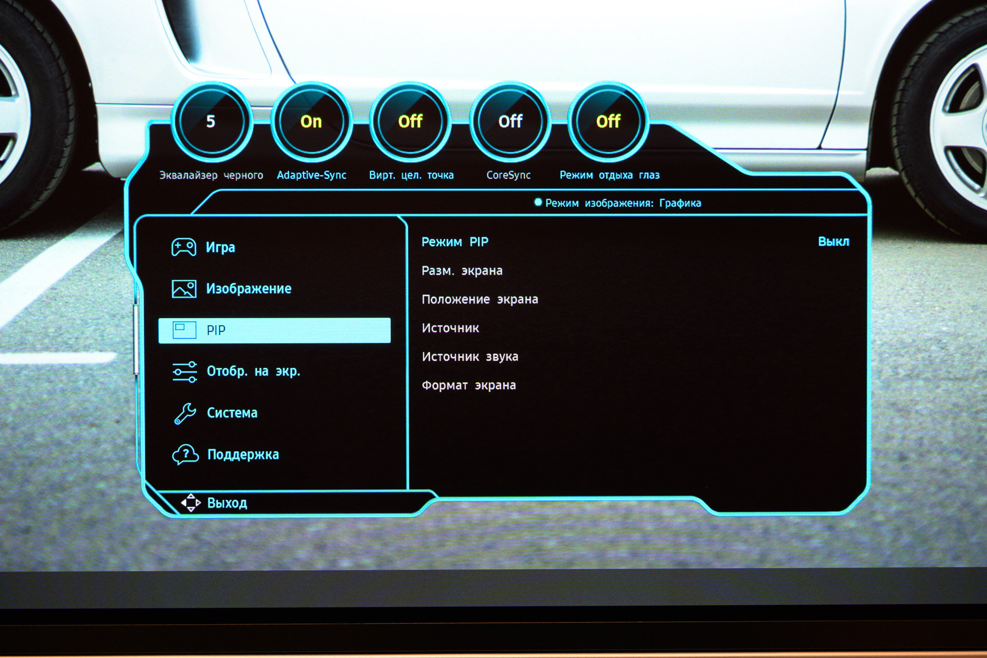987x658 pixels.
Task: Click the green dot beside Режим изображения
Action: 538,203
